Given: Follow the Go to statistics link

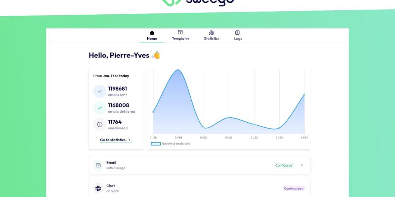Looking at the screenshot, I should point(113,140).
